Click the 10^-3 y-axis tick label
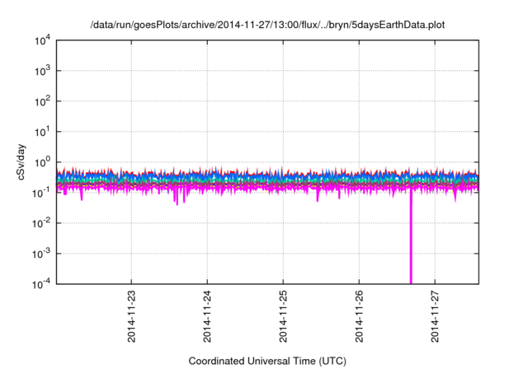The image size is (528, 369). tap(41, 255)
